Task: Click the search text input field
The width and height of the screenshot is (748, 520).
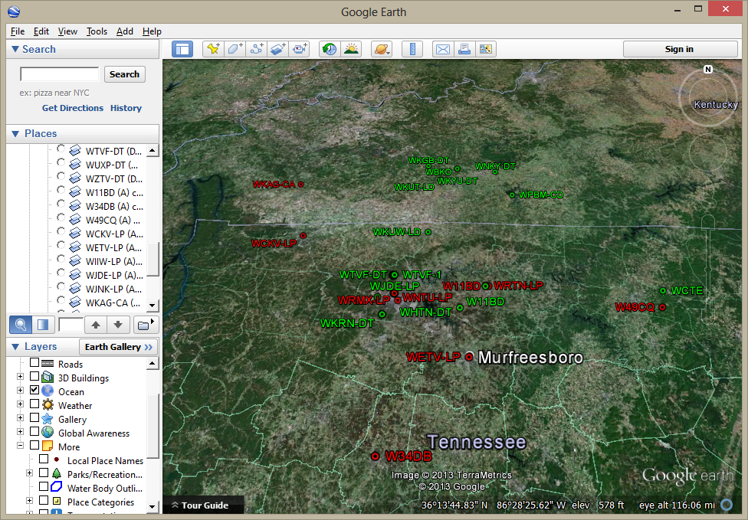Action: click(x=59, y=74)
